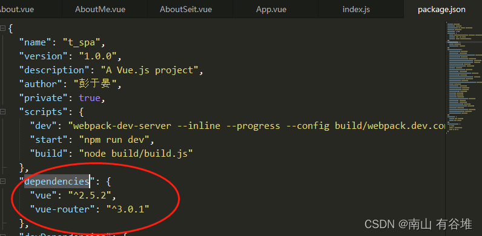Click the "t_spa" value
Screen dimensions: 482x236
pyautogui.click(x=82, y=42)
